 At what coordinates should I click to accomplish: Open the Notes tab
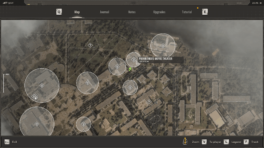tap(132, 12)
